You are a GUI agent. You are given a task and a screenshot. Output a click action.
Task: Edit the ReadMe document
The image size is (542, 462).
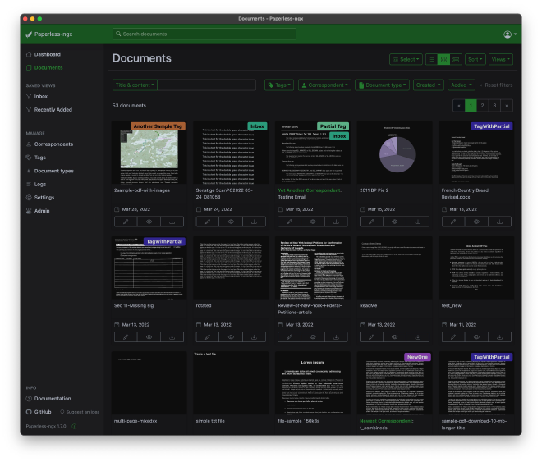click(371, 337)
